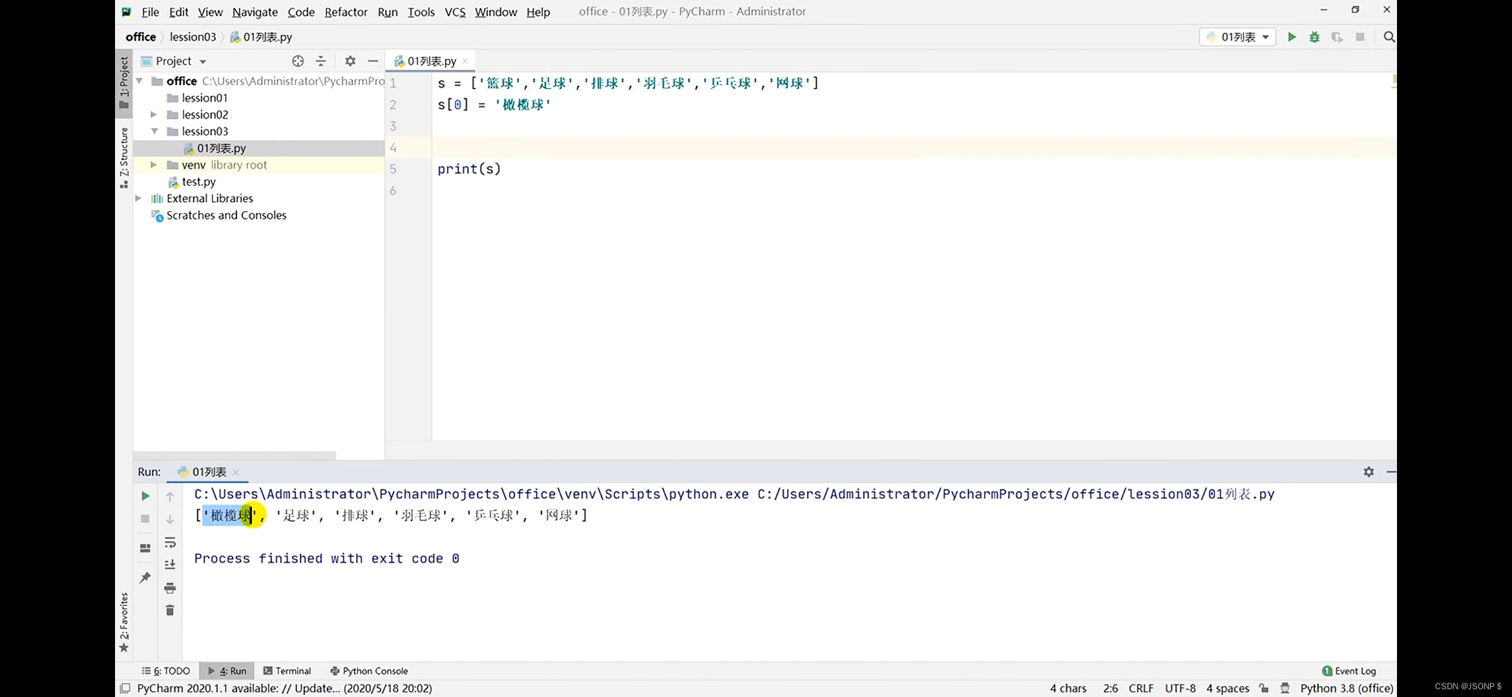Open Project panel settings gear
Screen dimensions: 1512x697
pyautogui.click(x=350, y=61)
